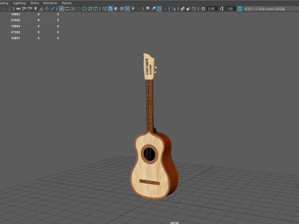The image size is (299, 224).
Task: Switch to Wireframe shading mode
Action: tap(105, 9)
